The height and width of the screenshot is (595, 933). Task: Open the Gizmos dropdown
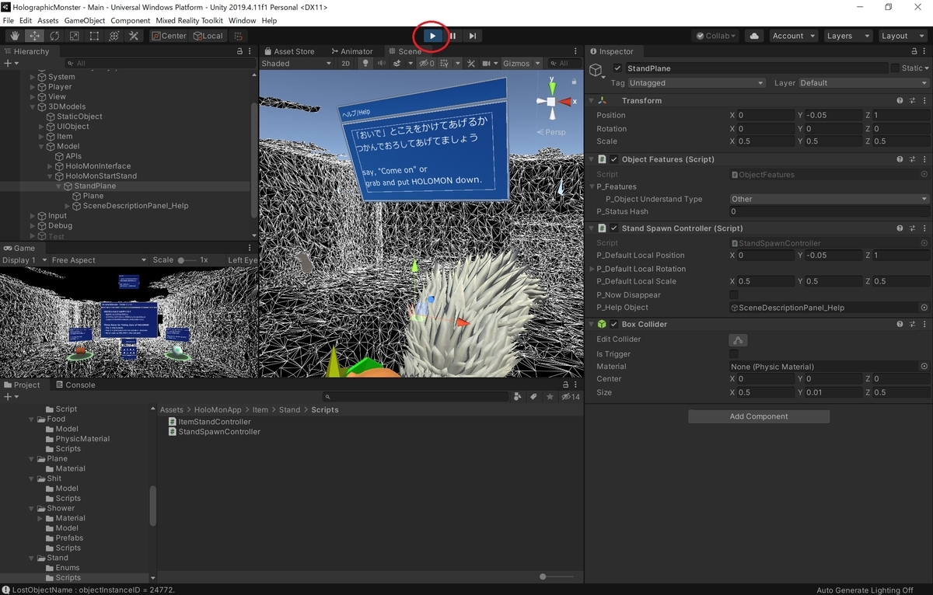[x=520, y=64]
